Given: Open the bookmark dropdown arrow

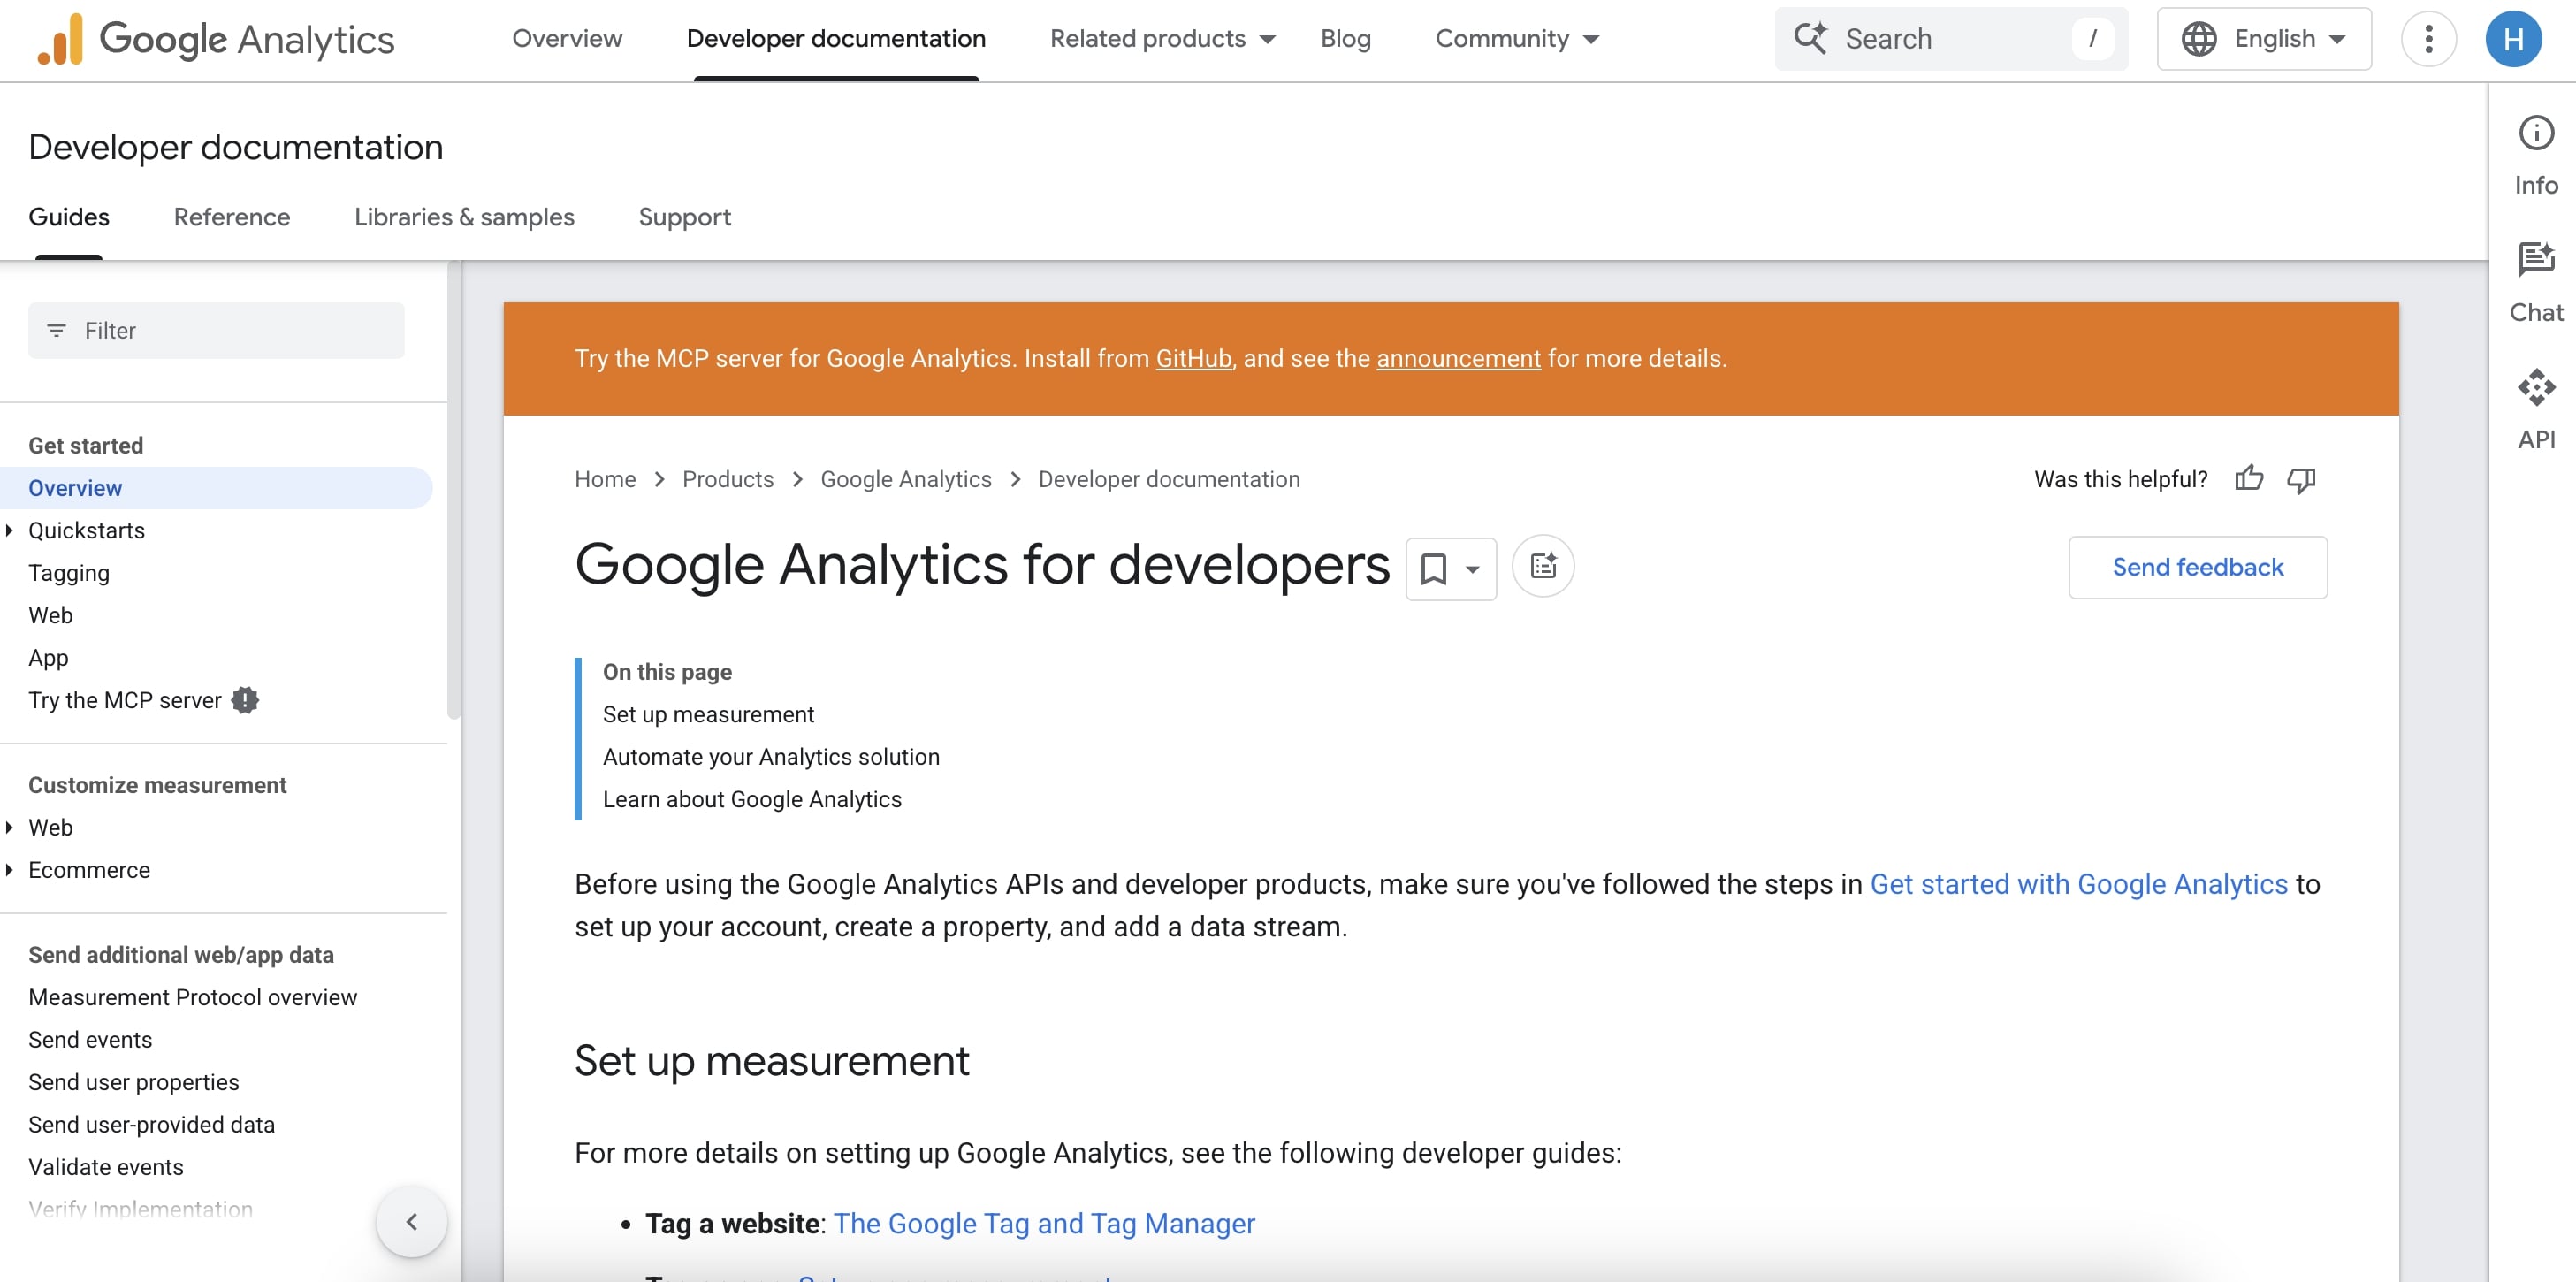Looking at the screenshot, I should click(1471, 569).
